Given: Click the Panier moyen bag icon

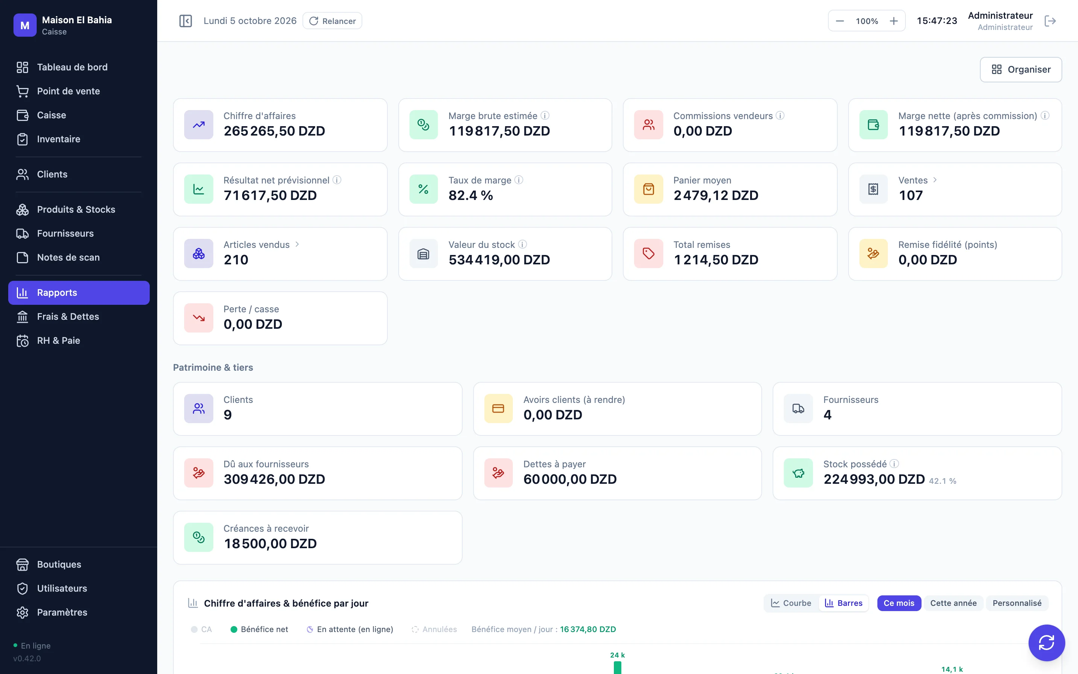Looking at the screenshot, I should tap(649, 189).
